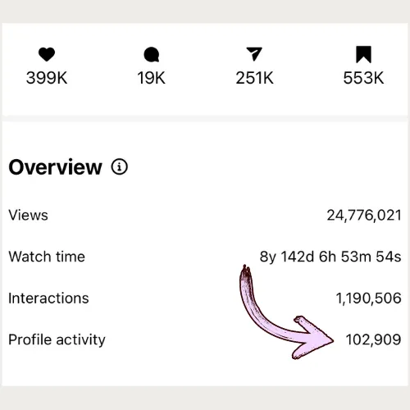Select the 399K likes count
The width and height of the screenshot is (410, 410).
pyautogui.click(x=47, y=78)
